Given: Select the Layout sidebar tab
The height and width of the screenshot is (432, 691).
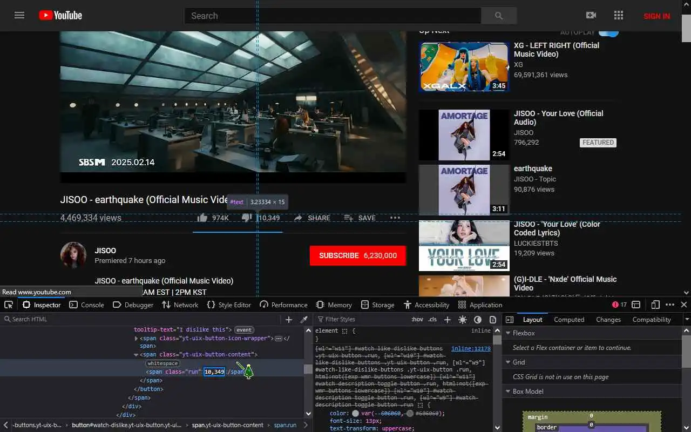Looking at the screenshot, I should point(532,320).
